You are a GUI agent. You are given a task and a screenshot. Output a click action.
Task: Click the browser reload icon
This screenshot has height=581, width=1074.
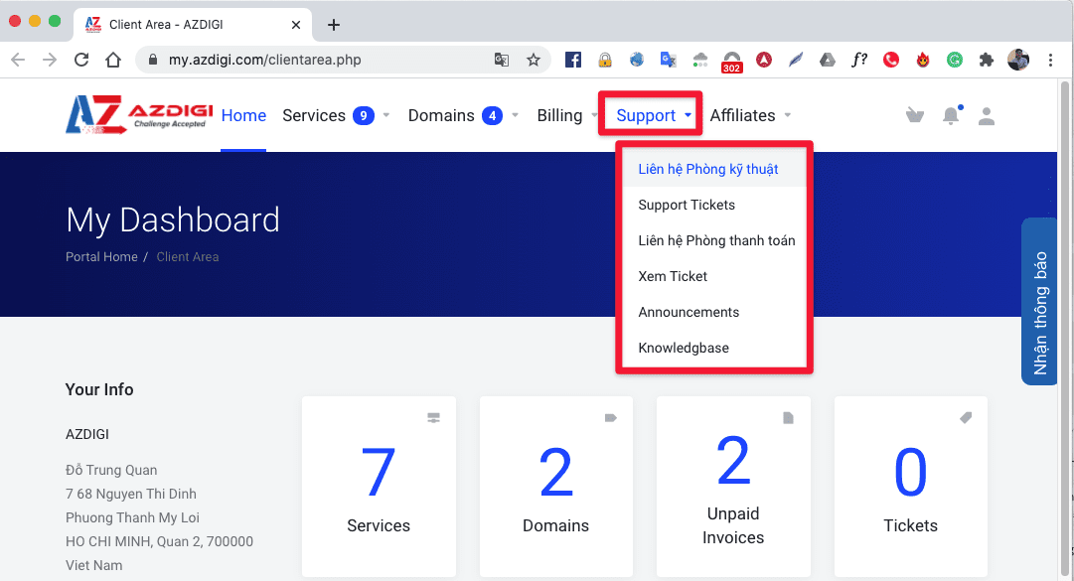(x=81, y=60)
